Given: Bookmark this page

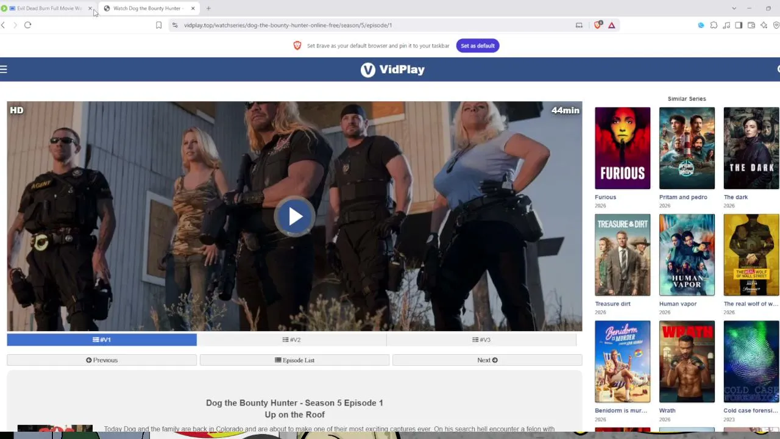Looking at the screenshot, I should [158, 25].
